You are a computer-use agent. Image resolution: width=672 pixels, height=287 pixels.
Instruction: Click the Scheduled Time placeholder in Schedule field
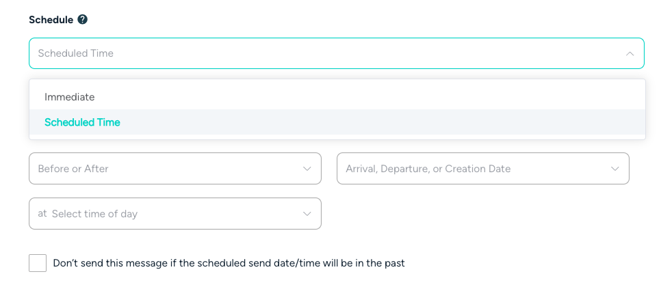coord(76,53)
